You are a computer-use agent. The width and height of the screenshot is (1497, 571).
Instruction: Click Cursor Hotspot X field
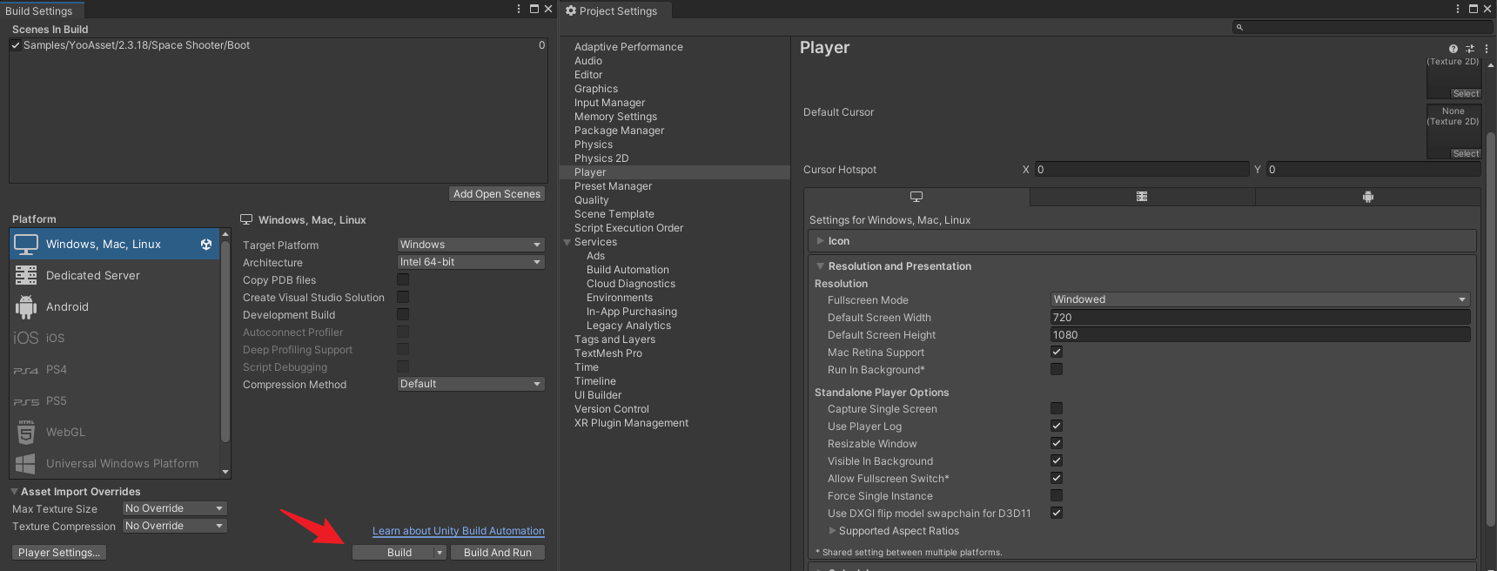tap(1143, 170)
